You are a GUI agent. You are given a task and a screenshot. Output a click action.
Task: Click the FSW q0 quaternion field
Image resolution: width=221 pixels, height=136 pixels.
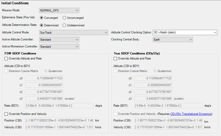(44, 78)
